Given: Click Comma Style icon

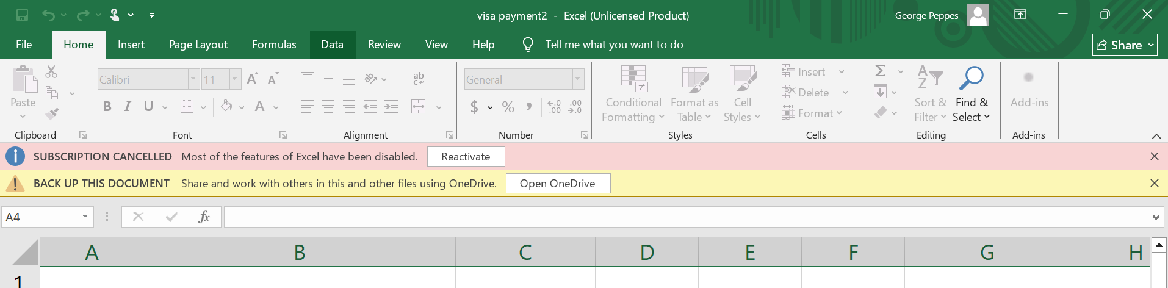Looking at the screenshot, I should [529, 107].
